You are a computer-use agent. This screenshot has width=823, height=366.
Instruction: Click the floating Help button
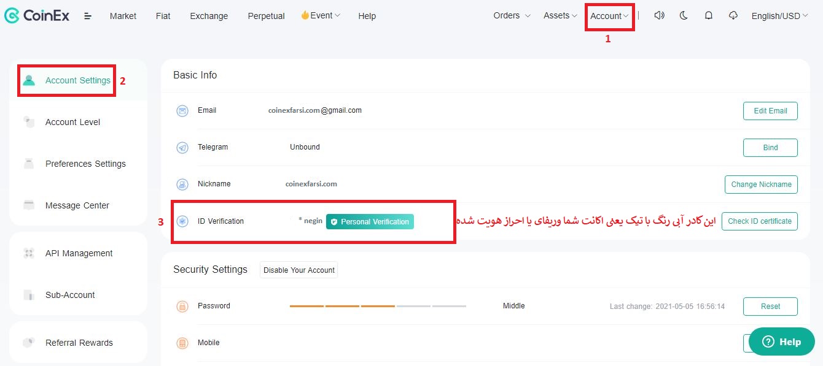coord(781,342)
